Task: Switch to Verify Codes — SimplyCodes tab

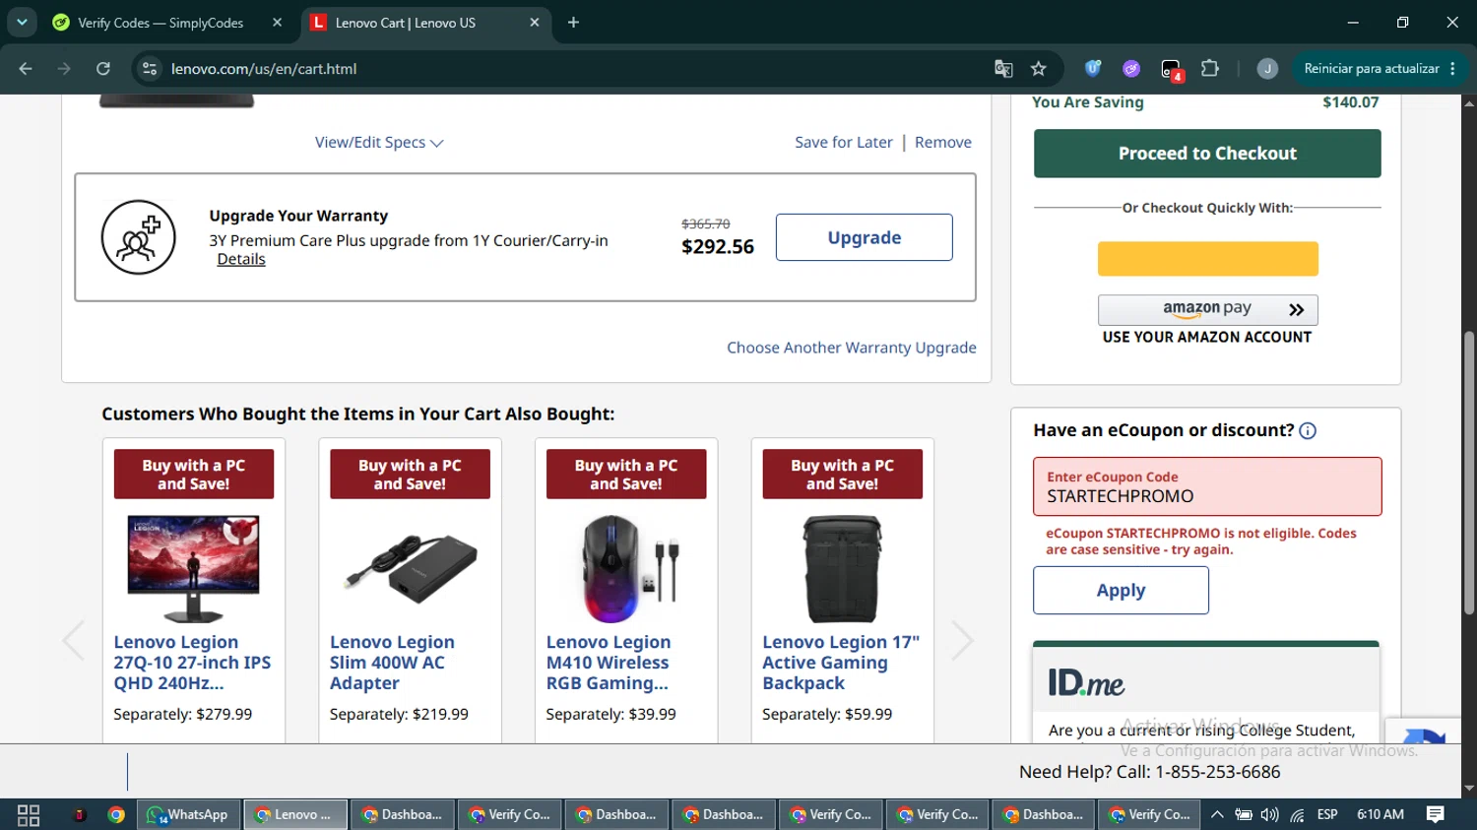Action: (160, 23)
